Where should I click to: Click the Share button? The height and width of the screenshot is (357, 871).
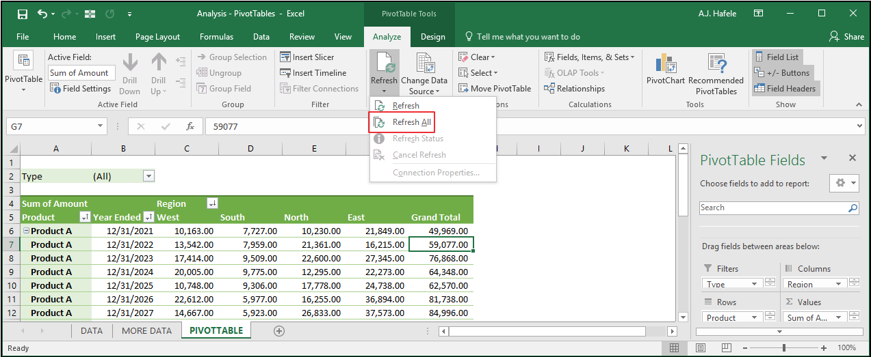pos(846,37)
